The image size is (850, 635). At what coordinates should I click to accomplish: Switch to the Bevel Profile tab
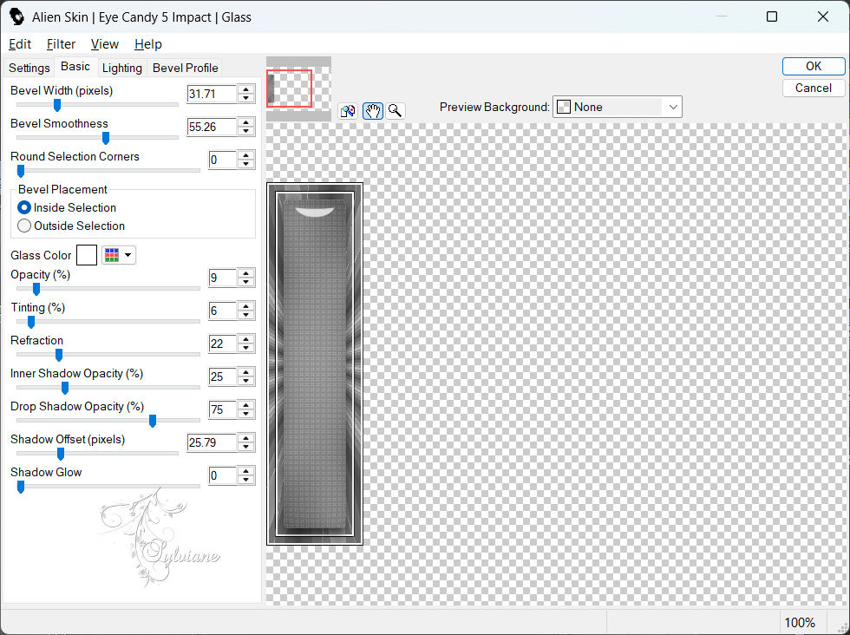click(186, 68)
